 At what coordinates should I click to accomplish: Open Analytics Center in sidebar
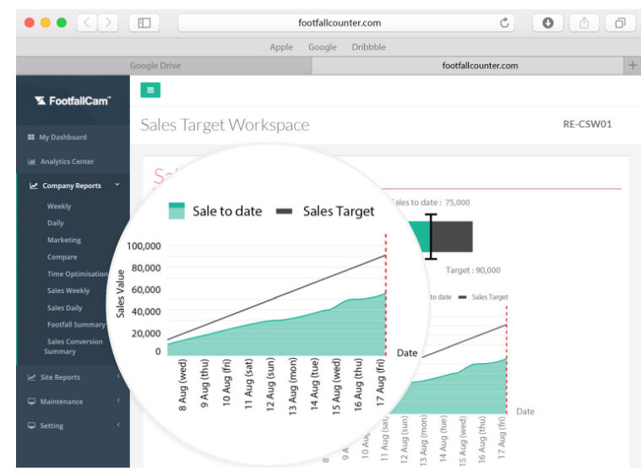click(67, 161)
